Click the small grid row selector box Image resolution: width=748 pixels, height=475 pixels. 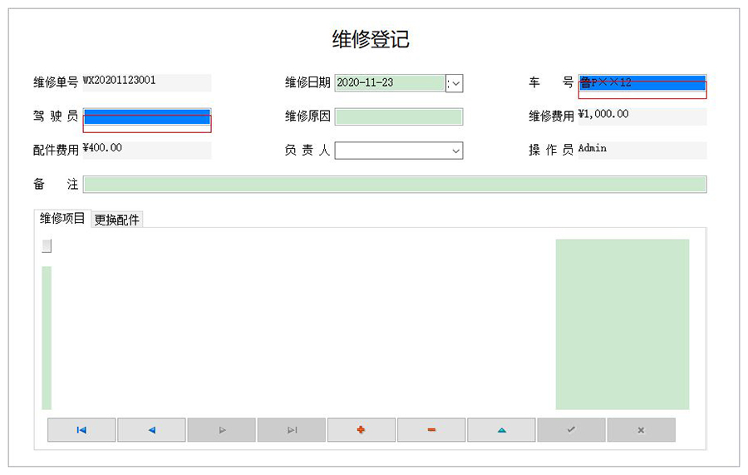(x=47, y=245)
